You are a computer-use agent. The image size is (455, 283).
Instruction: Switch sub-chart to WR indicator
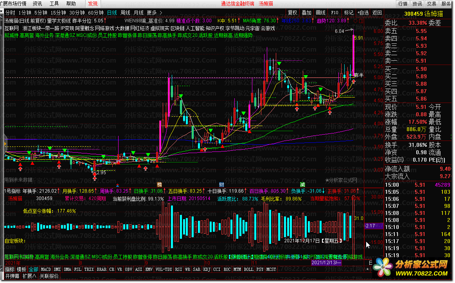click(187, 269)
